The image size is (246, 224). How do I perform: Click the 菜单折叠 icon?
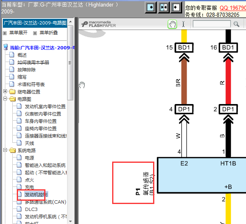(35, 33)
